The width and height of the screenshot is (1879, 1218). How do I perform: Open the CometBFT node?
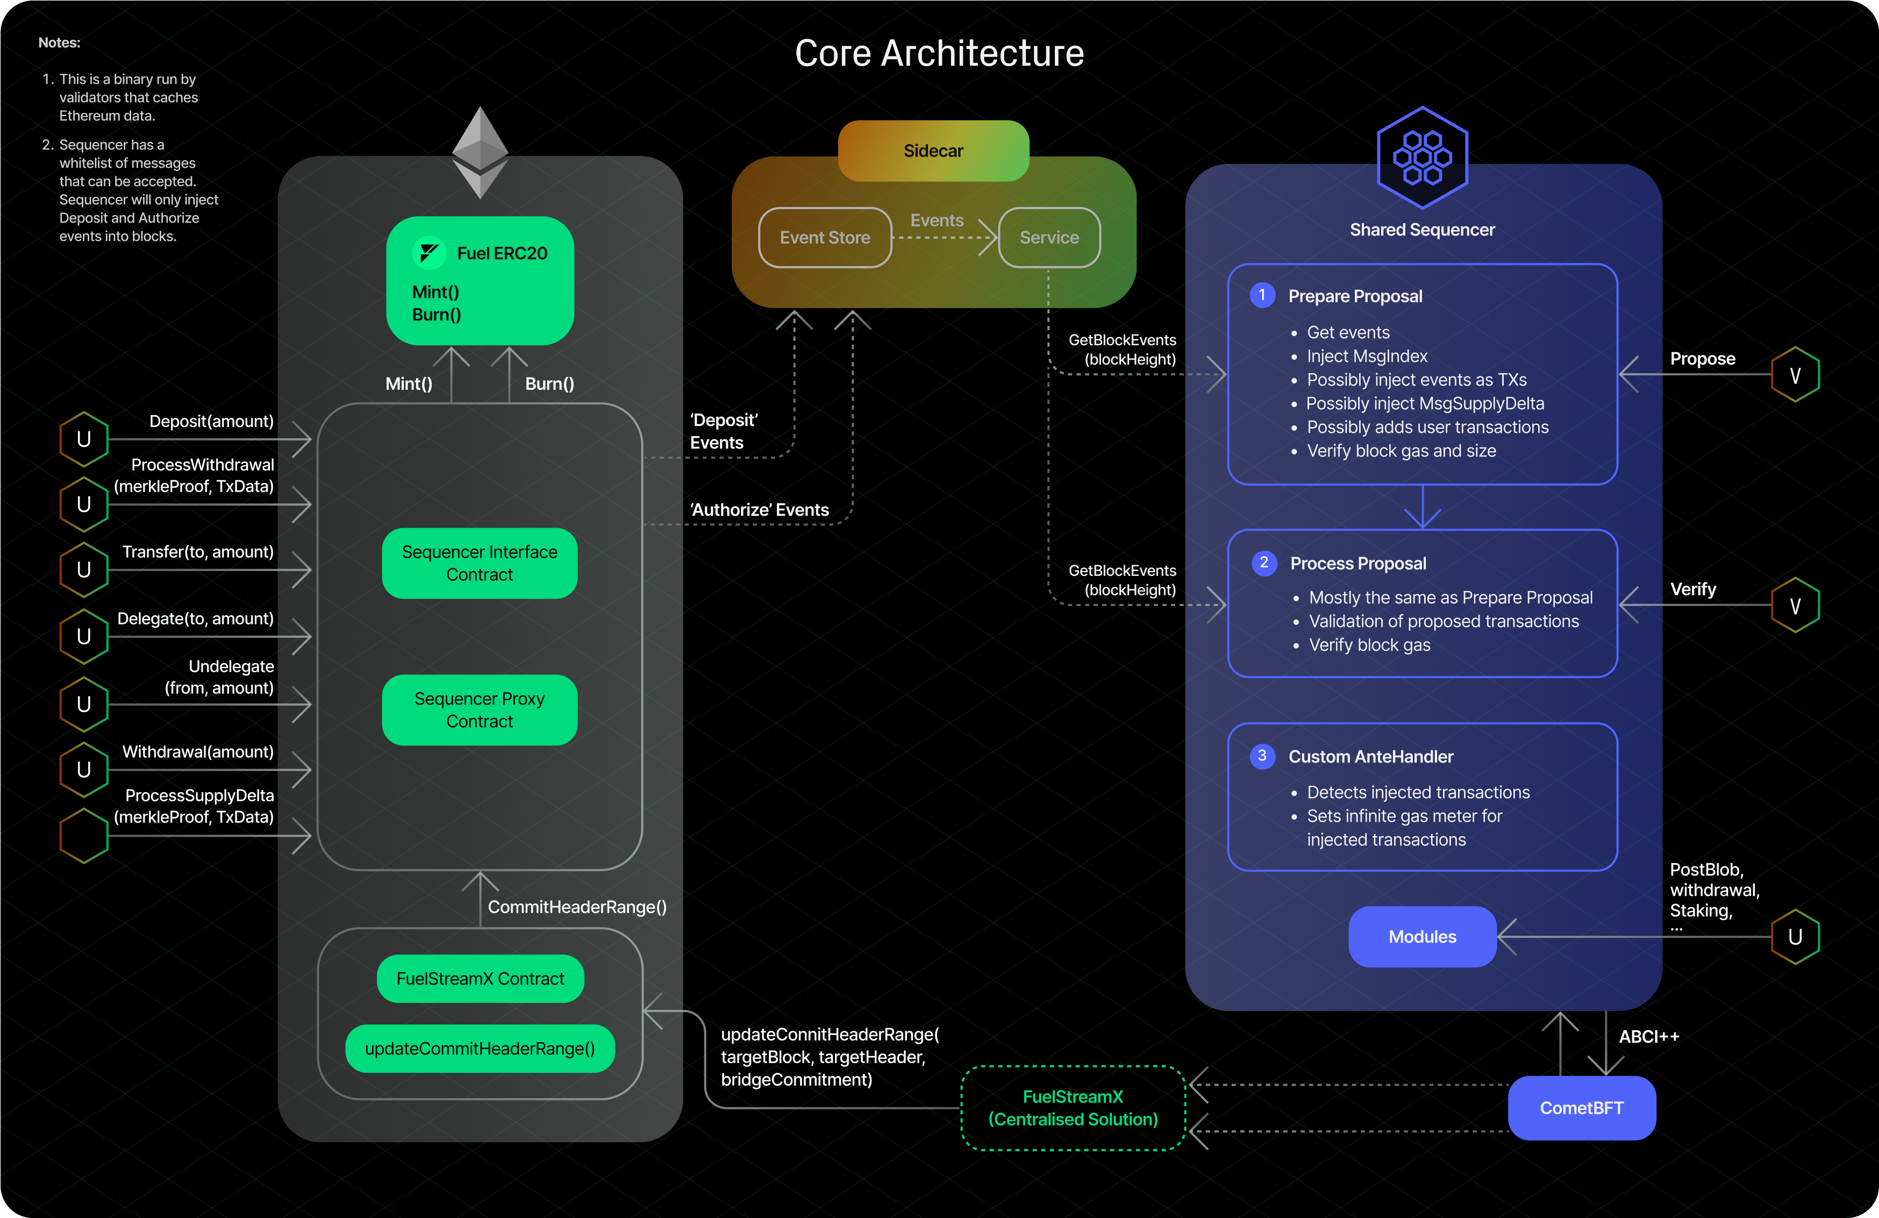(x=1582, y=1108)
